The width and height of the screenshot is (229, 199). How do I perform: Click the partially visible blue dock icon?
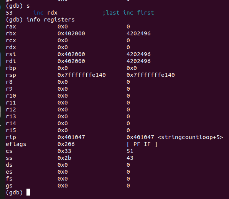click(x=0, y=60)
